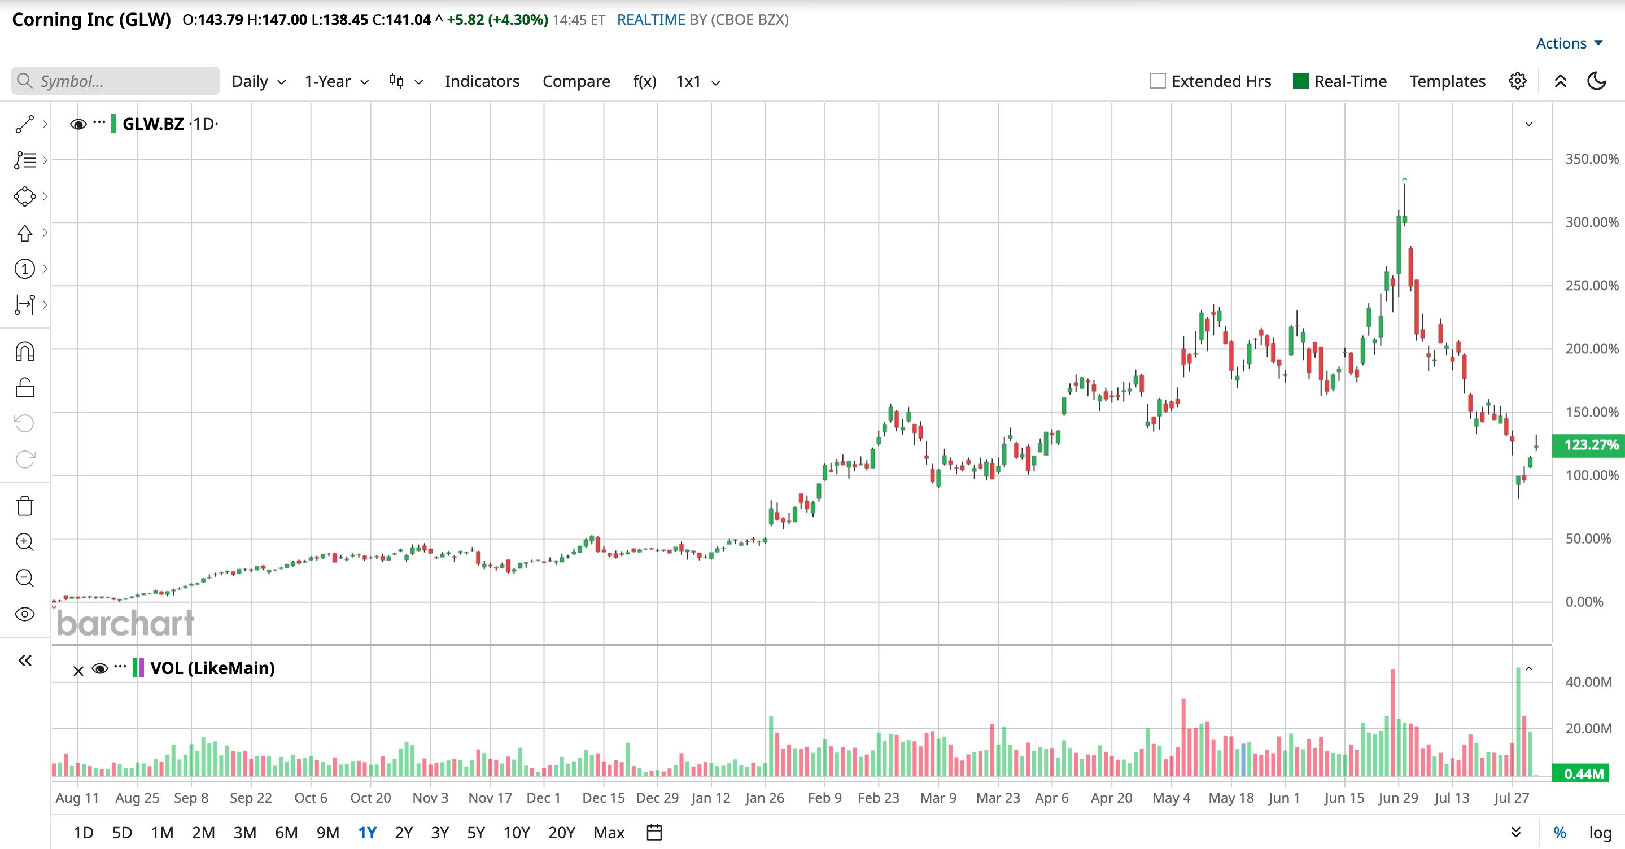Select the trend line drawing tool

[x=25, y=124]
